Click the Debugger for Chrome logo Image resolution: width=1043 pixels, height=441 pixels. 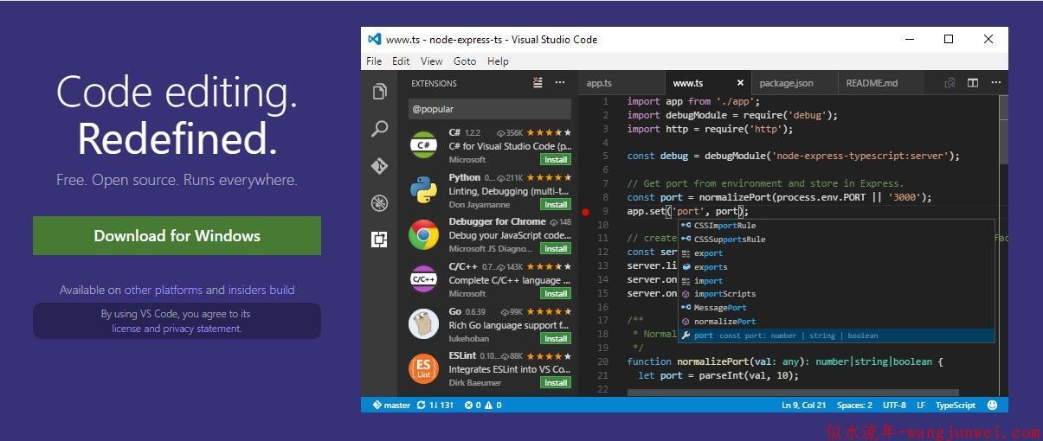[x=423, y=234]
